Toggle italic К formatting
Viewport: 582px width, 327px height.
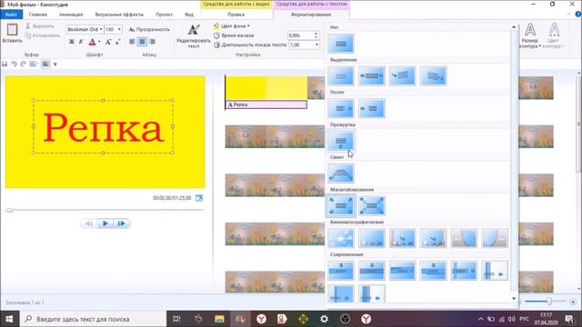81,42
